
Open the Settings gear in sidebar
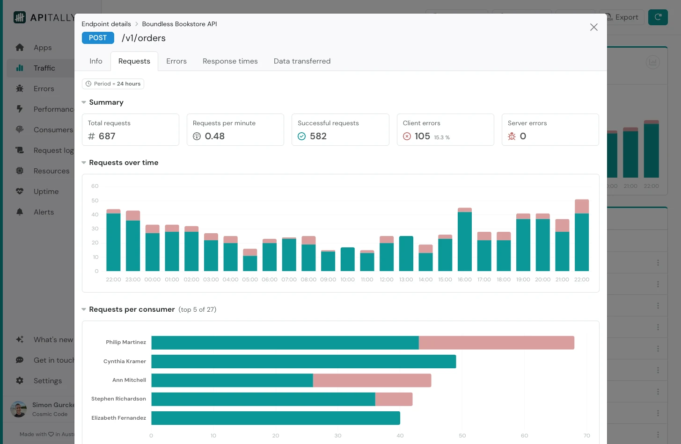point(20,380)
